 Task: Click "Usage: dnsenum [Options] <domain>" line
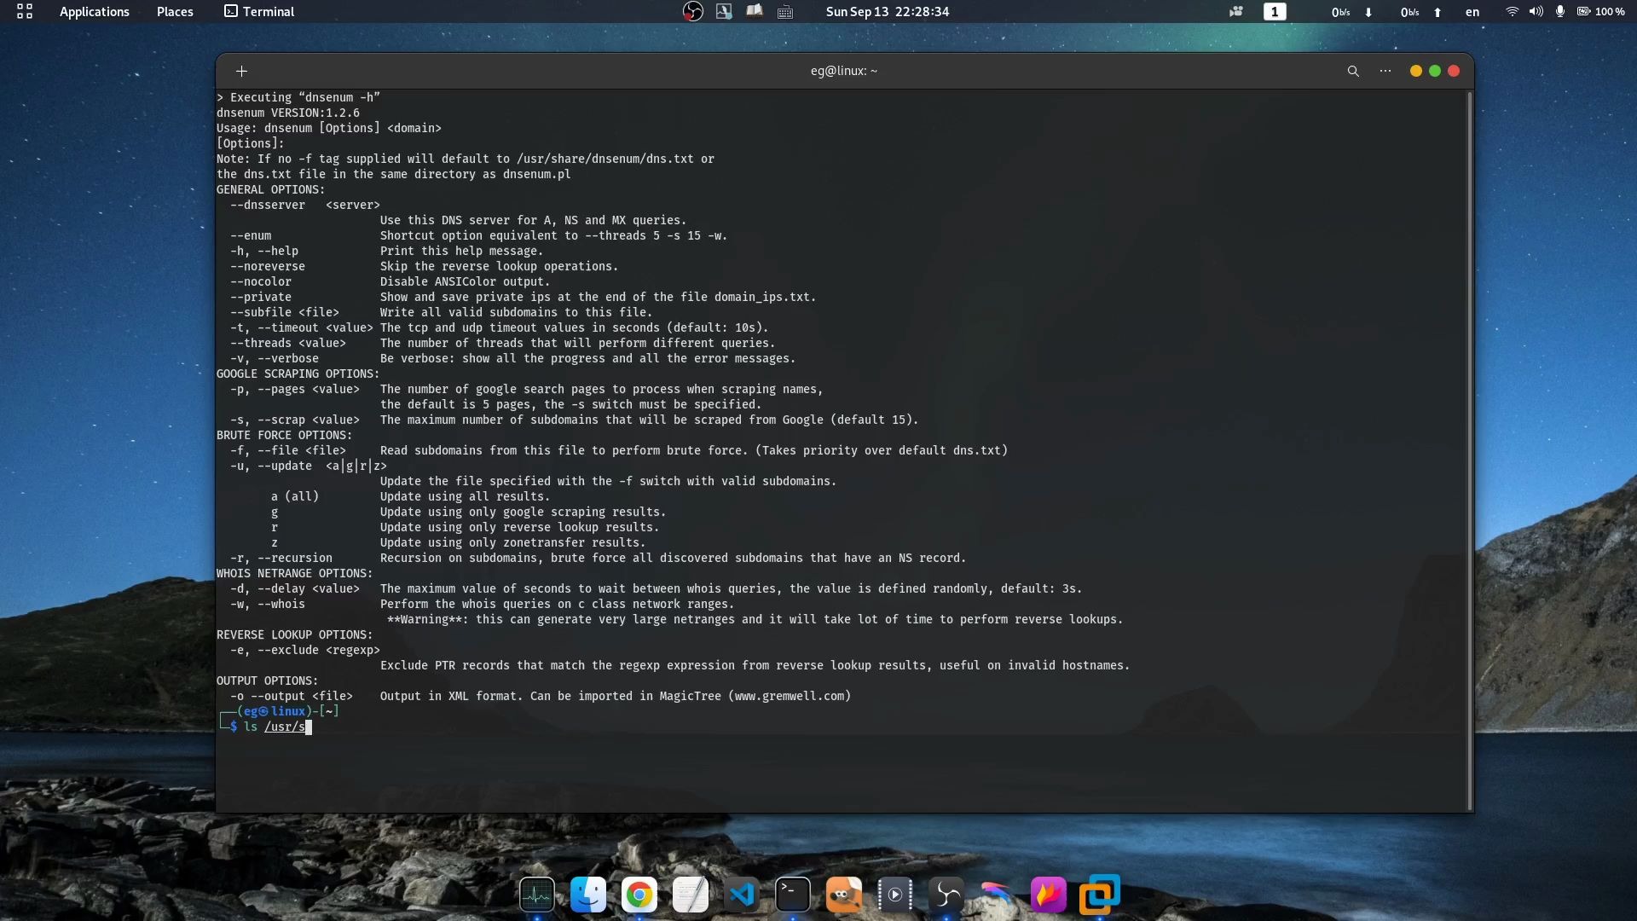[329, 128]
